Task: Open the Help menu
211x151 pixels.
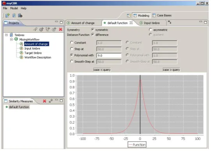Action: [23, 8]
